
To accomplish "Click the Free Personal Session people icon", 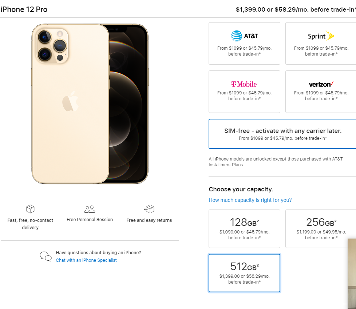I will (x=90, y=209).
